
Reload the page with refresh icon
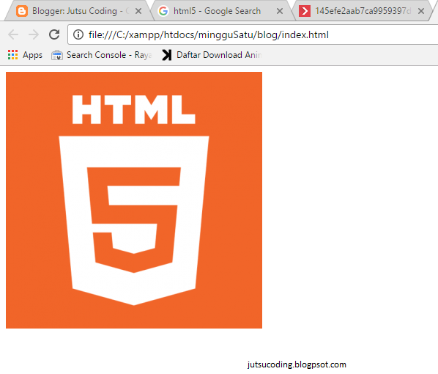click(x=54, y=34)
